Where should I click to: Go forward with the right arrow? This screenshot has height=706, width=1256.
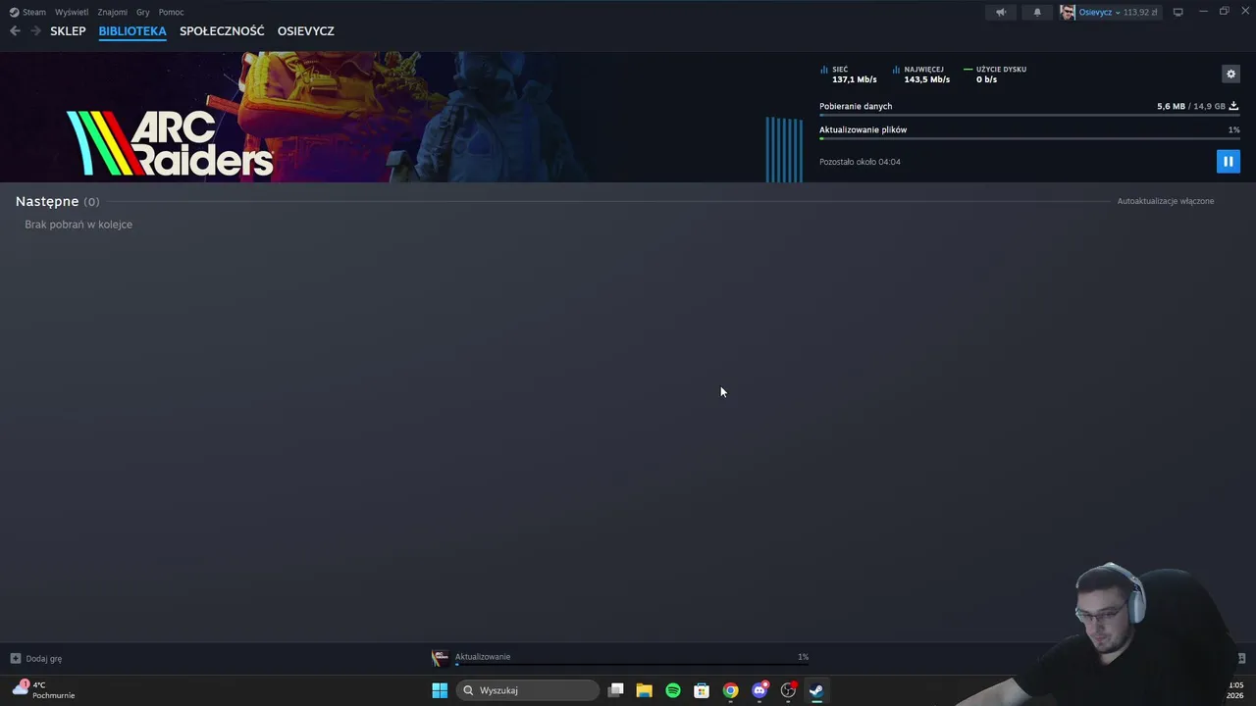(x=35, y=31)
